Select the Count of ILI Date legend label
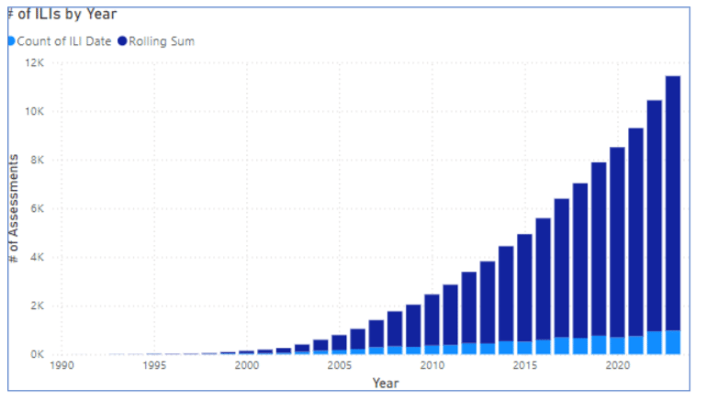This screenshot has height=400, width=706. pyautogui.click(x=62, y=41)
